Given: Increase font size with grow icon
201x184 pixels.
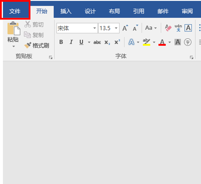Looking at the screenshot, I should (125, 28).
